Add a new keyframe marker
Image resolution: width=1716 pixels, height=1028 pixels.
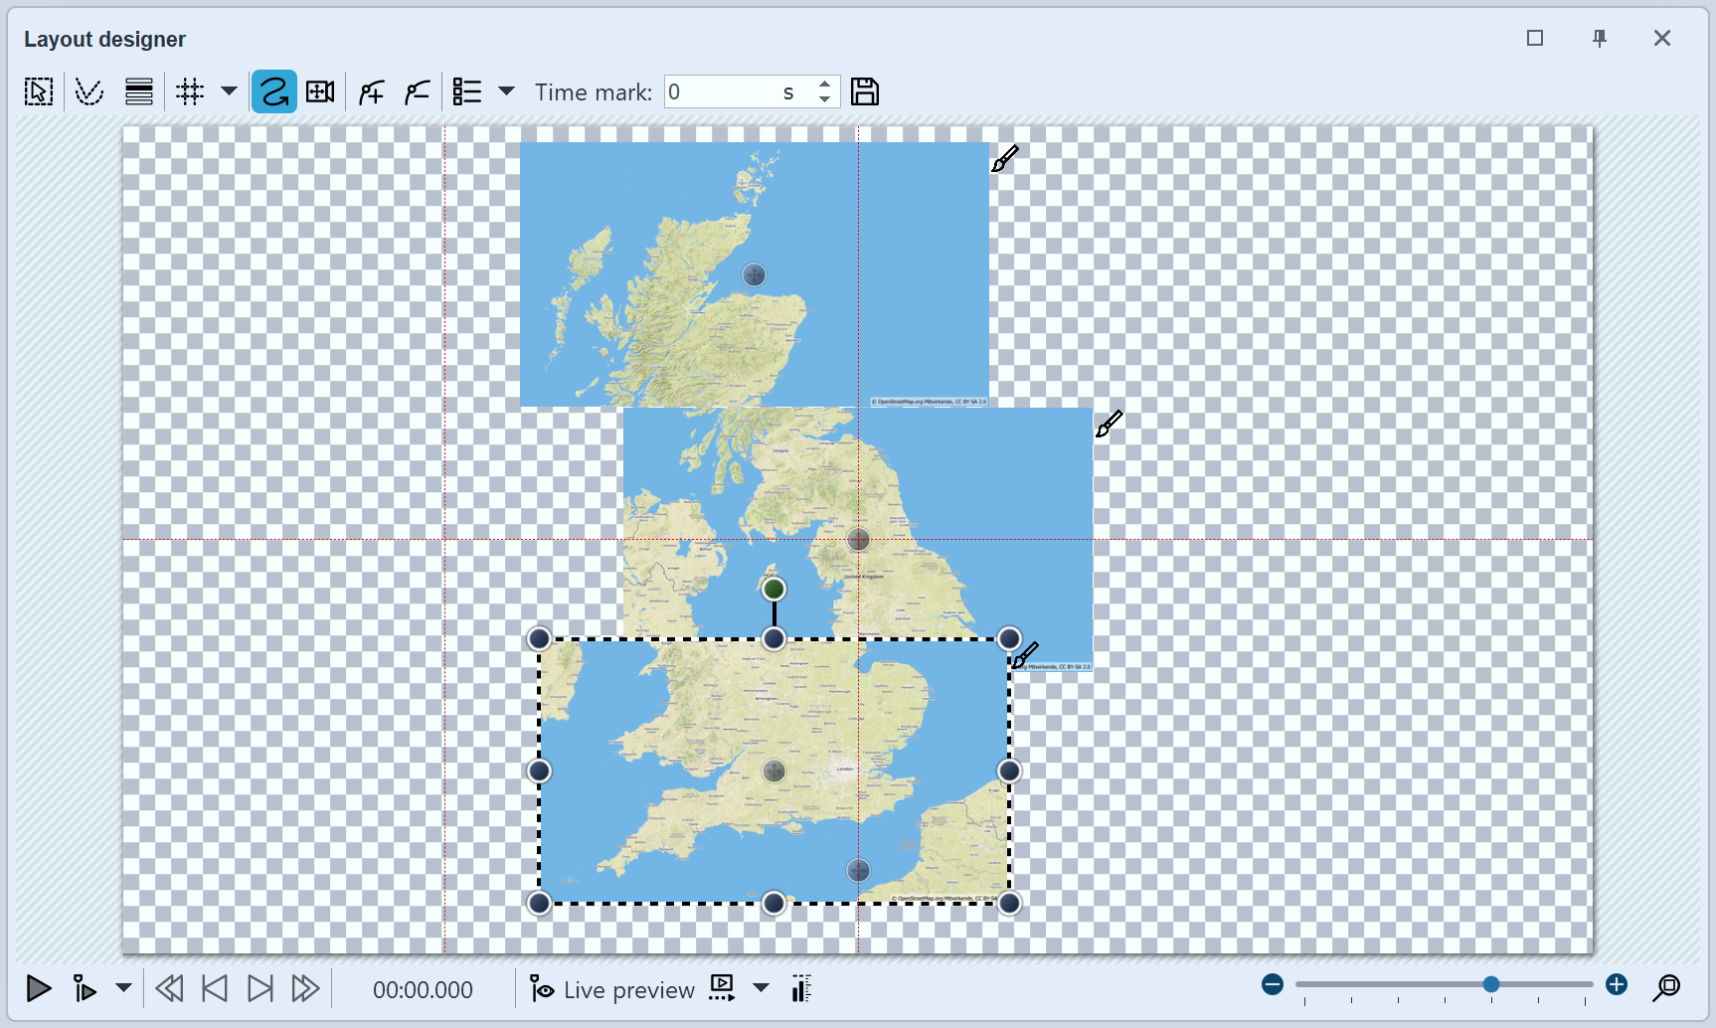tap(370, 90)
